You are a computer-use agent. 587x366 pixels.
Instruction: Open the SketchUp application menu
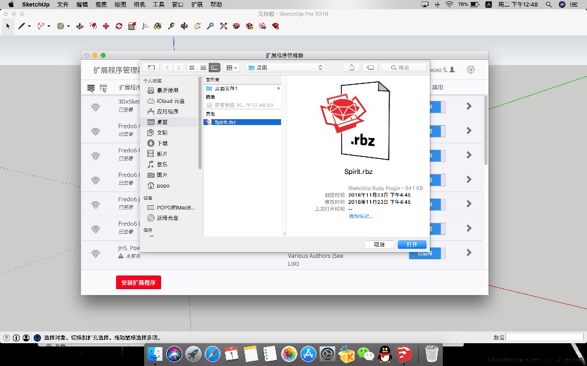(x=36, y=5)
